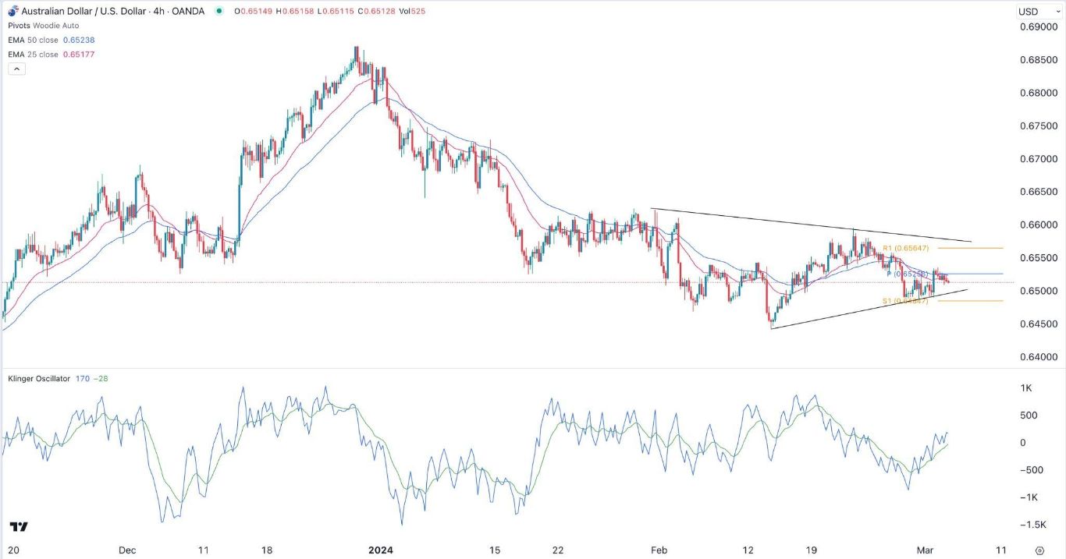Click the green market status dot
This screenshot has width=1066, height=559.
219,11
